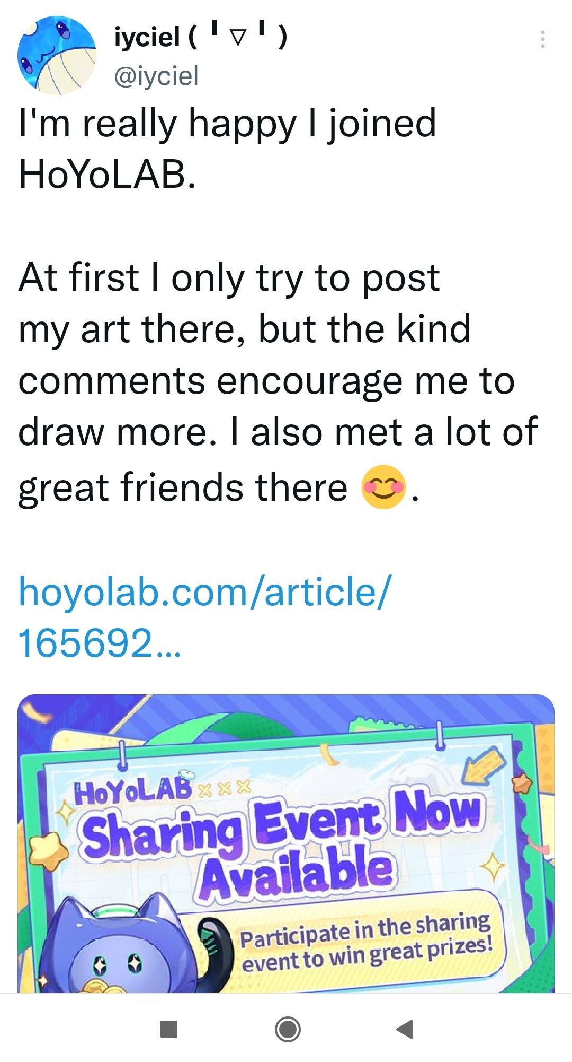The width and height of the screenshot is (572, 1062).
Task: Tap the 165692… portion of the link
Action: [99, 643]
